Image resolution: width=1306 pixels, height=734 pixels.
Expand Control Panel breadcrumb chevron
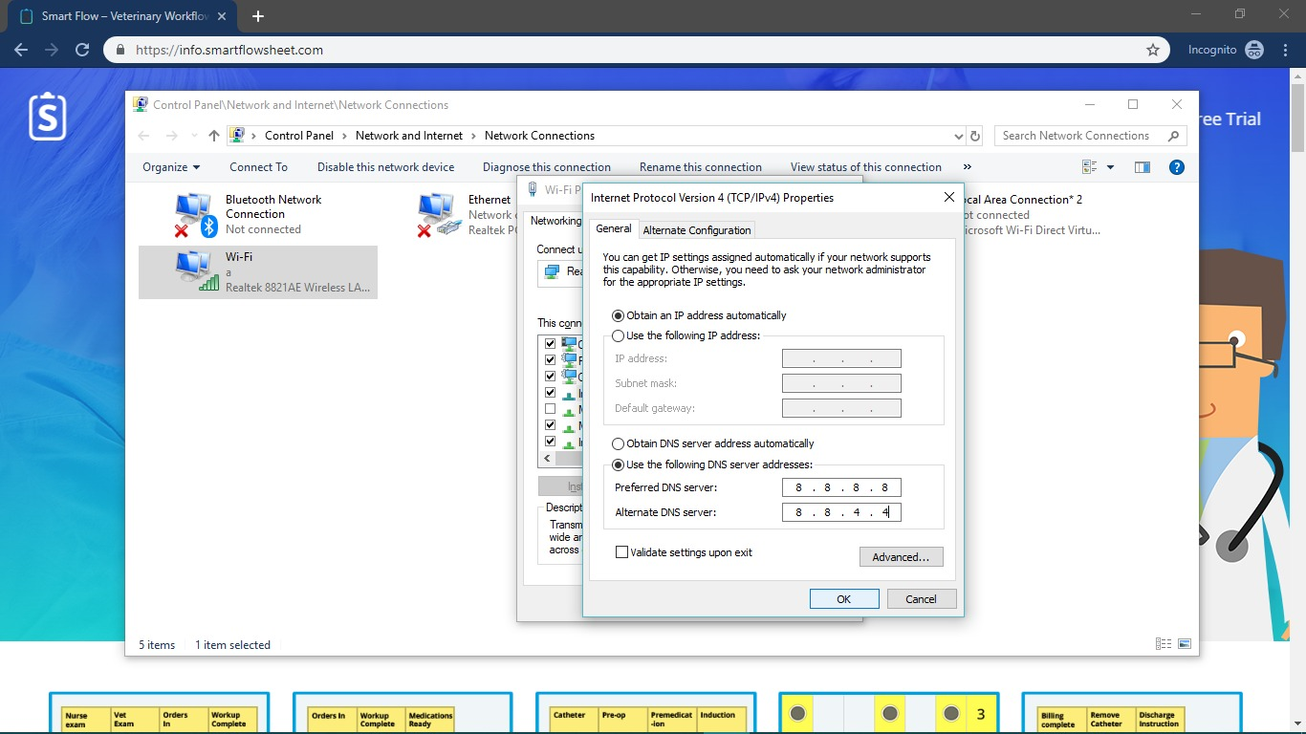[x=344, y=136]
